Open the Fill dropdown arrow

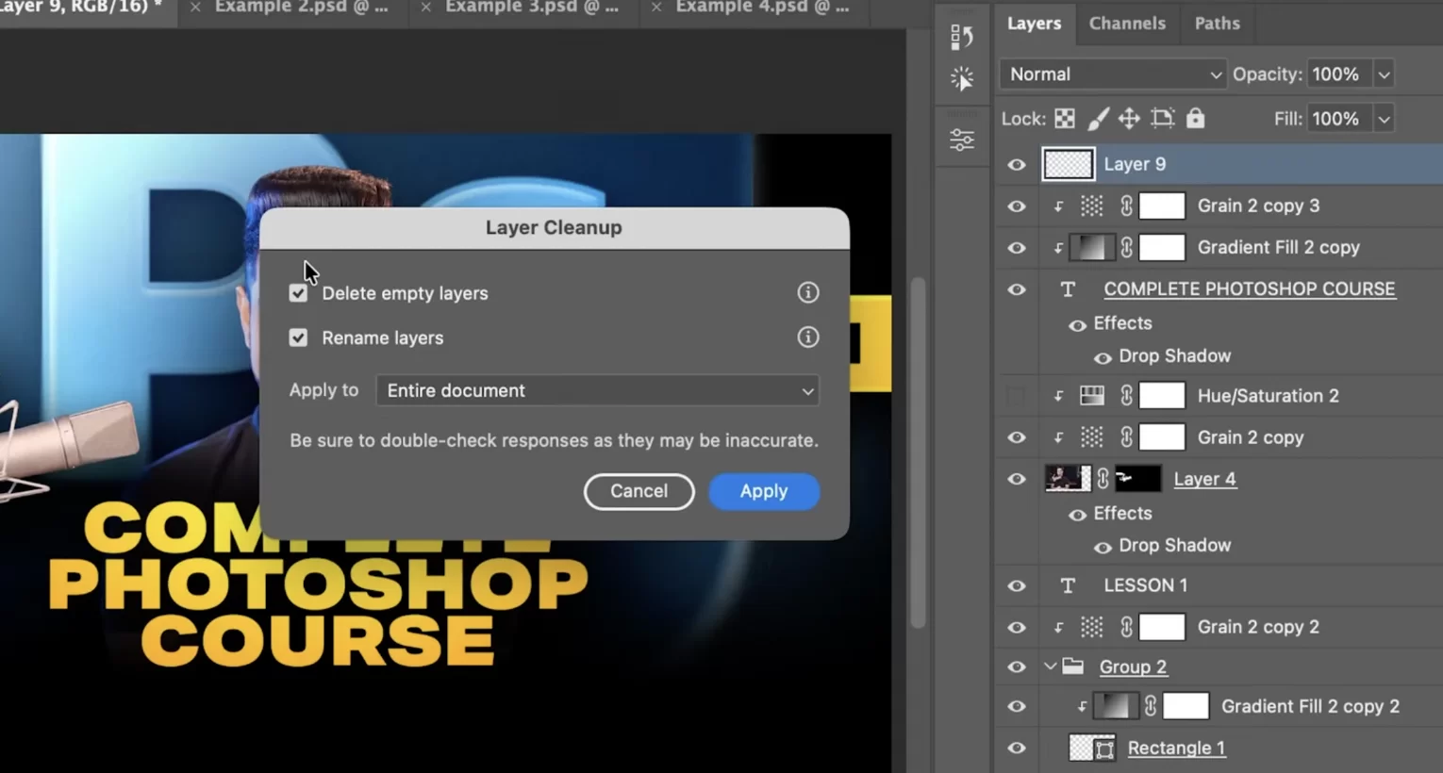(x=1384, y=119)
